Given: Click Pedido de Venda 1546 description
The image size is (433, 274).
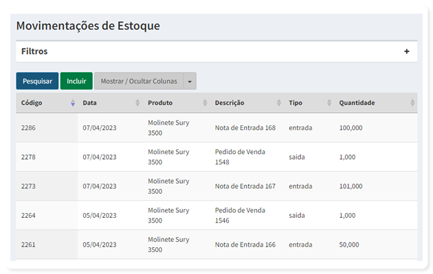Looking at the screenshot, I should coord(240,215).
